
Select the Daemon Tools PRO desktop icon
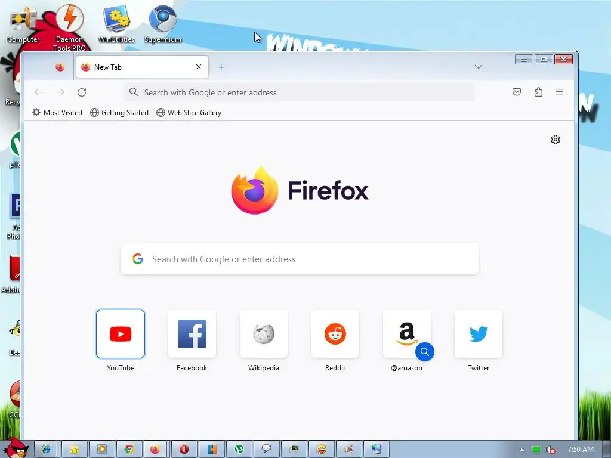coord(69,28)
